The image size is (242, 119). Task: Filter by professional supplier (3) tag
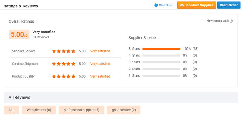point(82,110)
